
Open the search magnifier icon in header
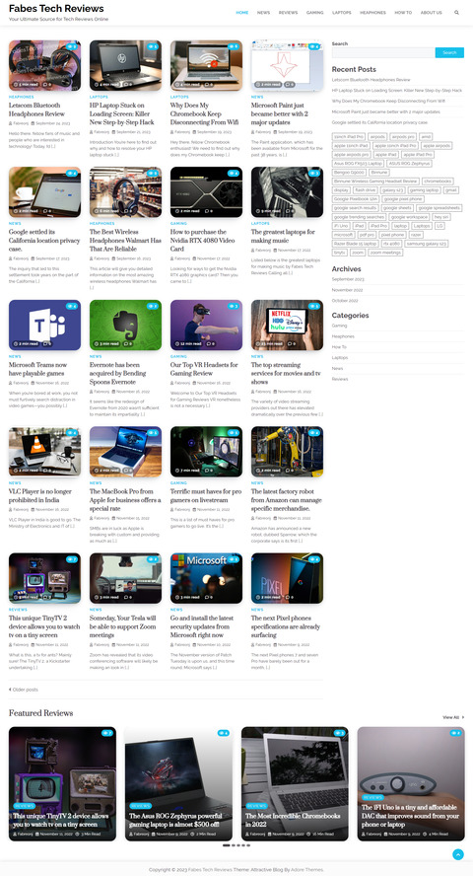point(457,12)
